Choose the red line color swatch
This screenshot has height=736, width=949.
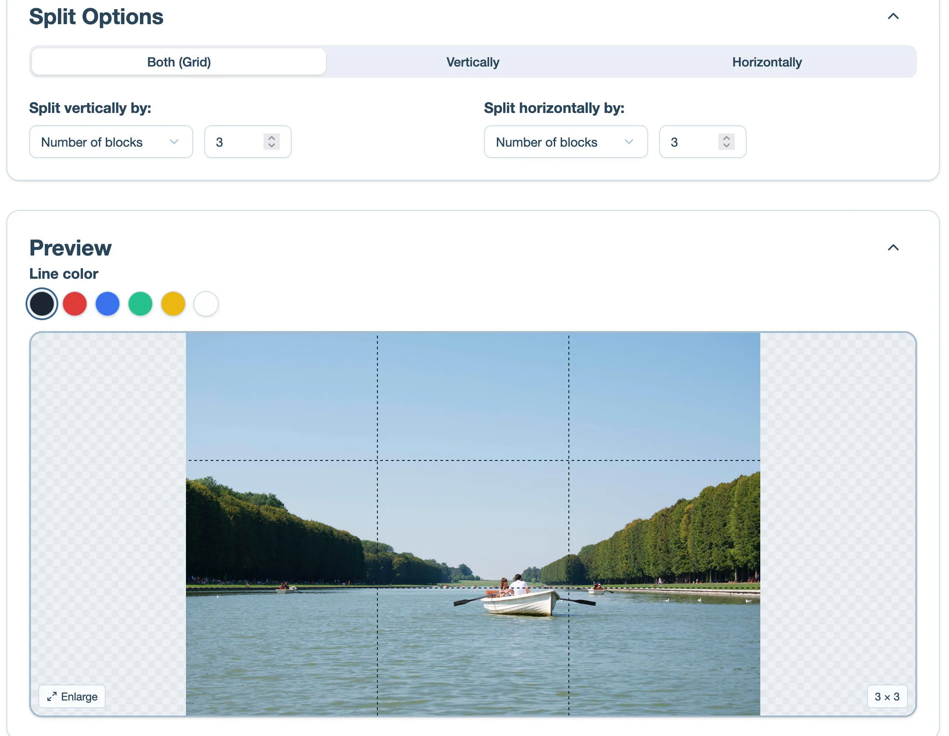(x=75, y=304)
